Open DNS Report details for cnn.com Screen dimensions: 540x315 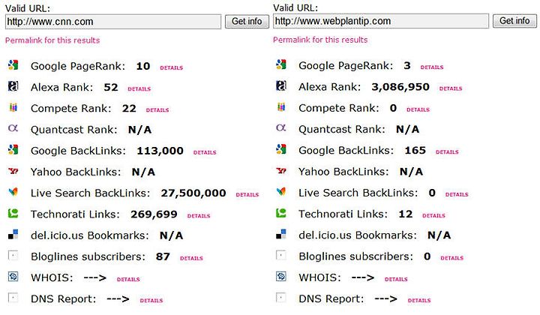coord(151,301)
